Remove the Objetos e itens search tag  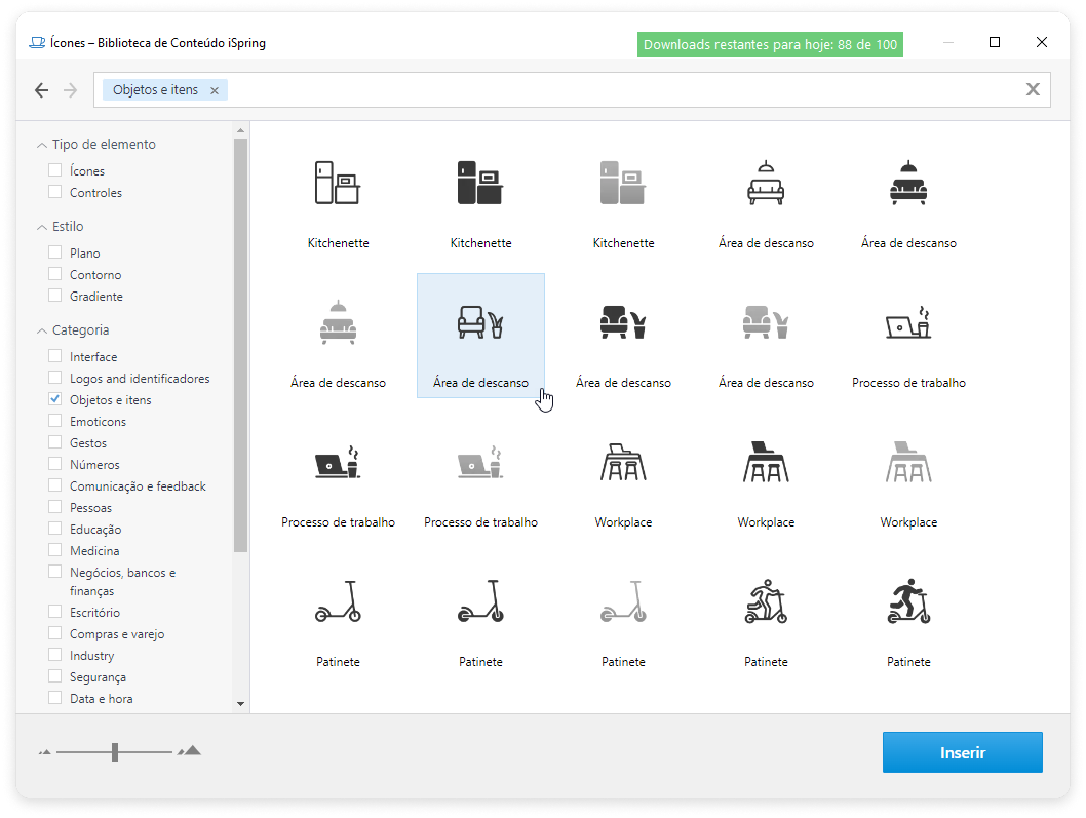pos(215,91)
